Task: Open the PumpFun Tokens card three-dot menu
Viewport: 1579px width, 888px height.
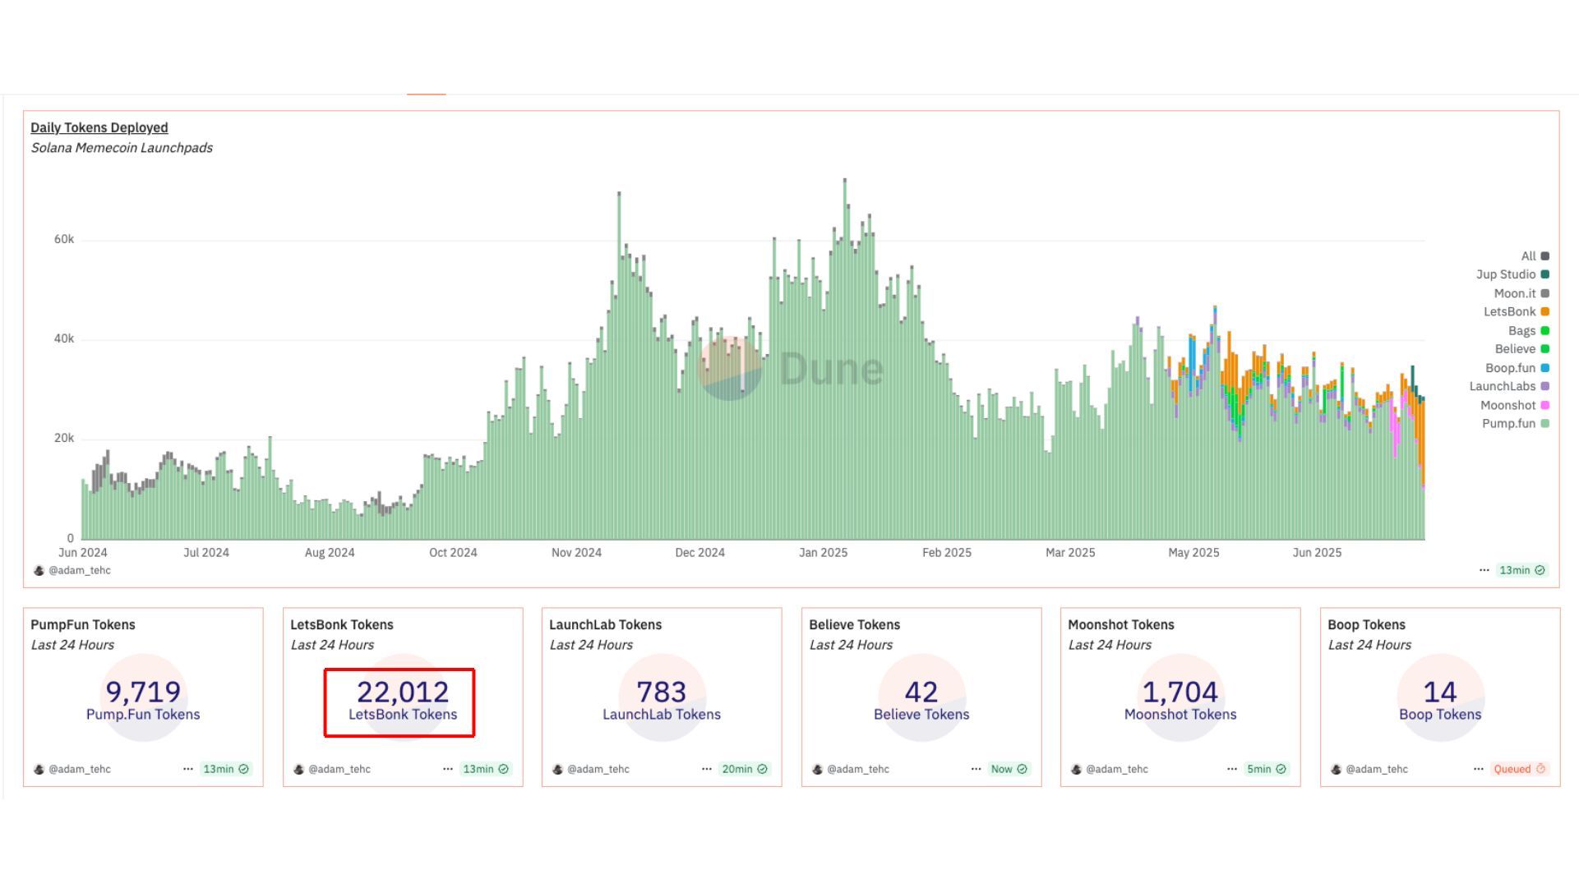Action: coord(188,769)
